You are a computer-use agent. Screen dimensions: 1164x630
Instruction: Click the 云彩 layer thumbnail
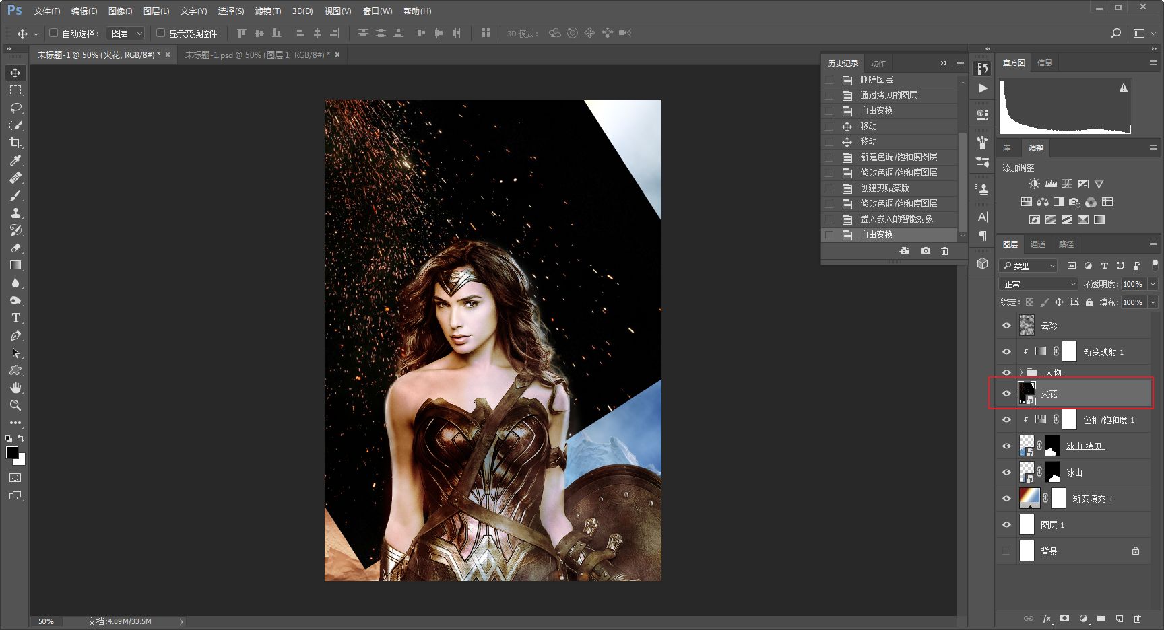(x=1027, y=326)
